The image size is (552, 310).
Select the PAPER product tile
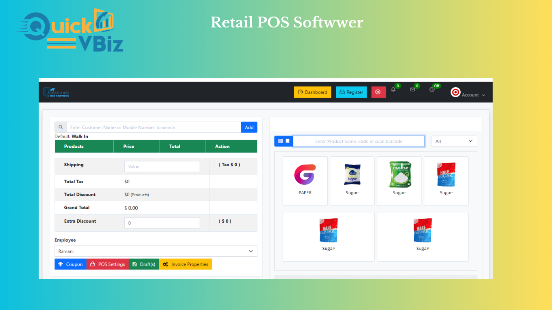(305, 181)
